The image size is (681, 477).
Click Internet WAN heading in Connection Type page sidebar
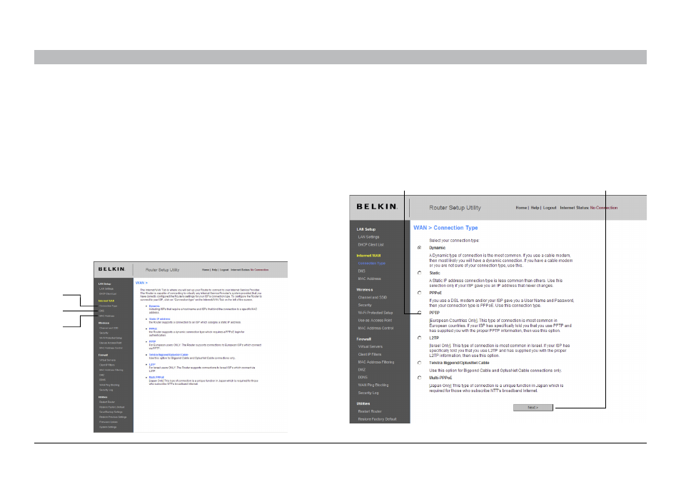pyautogui.click(x=368, y=256)
